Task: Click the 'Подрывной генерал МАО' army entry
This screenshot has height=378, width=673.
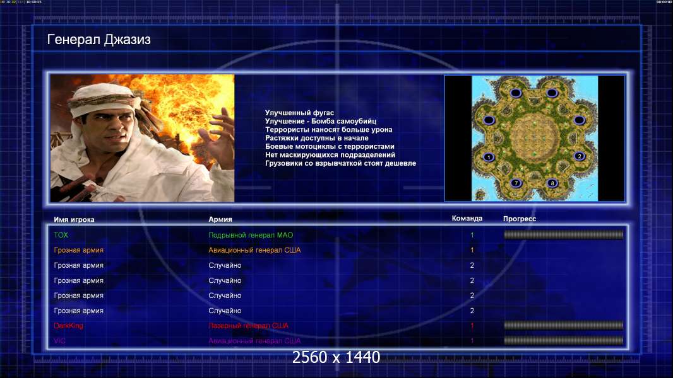Action: [251, 235]
